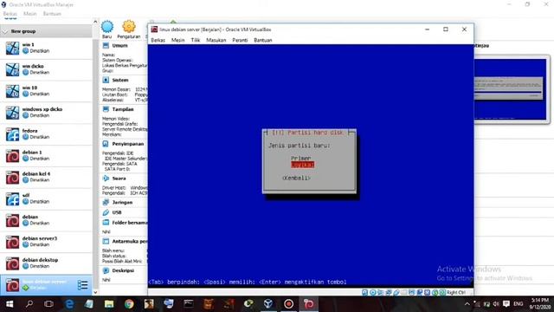Viewport: 554px width, 312px height.
Task: Select Primer partition type option
Action: 301,158
